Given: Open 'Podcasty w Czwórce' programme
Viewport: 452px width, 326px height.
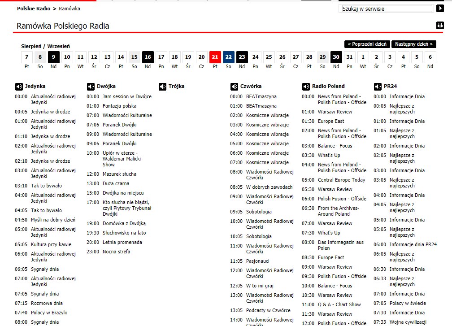Looking at the screenshot, I should [x=268, y=310].
